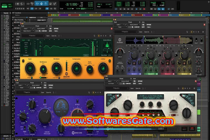The height and width of the screenshot is (140, 210).
Task: Enable Shuffle edit mode
Action: pos(4,4)
